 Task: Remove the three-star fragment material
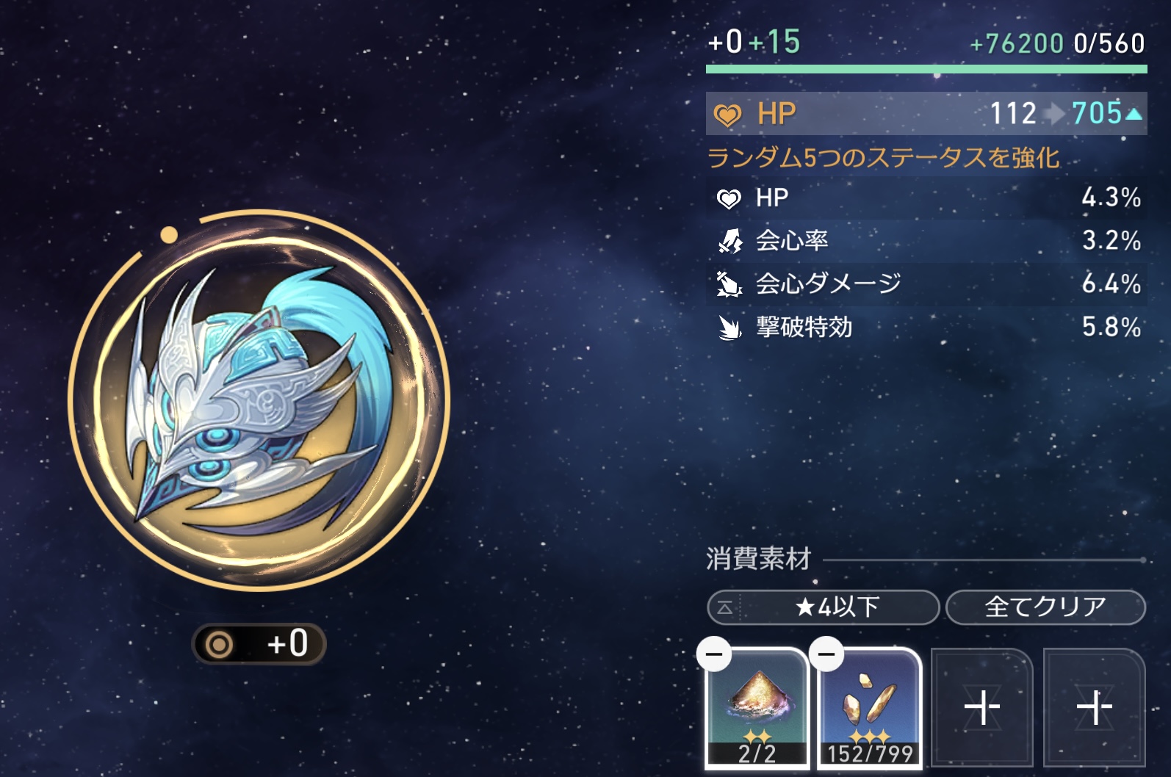pos(826,653)
